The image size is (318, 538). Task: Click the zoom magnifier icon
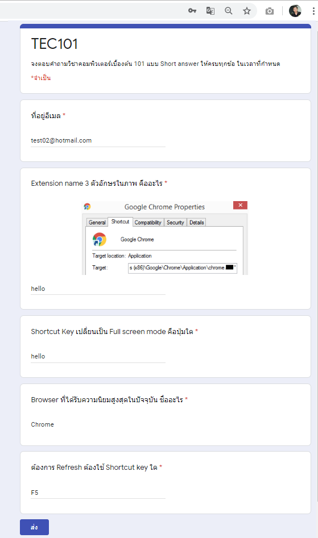(x=228, y=11)
